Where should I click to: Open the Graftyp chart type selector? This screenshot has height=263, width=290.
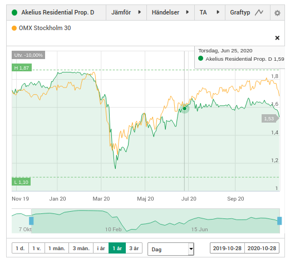248,12
